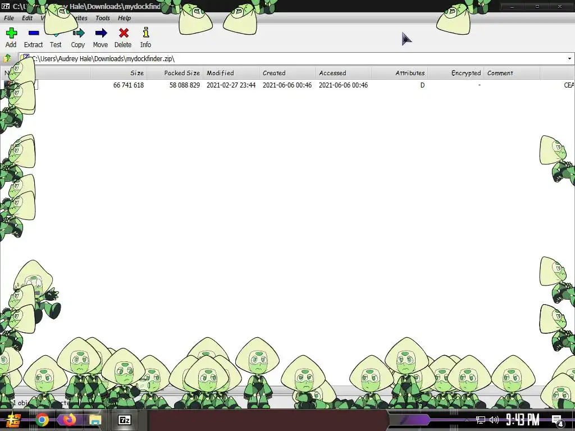Open File Explorer from the taskbar
The height and width of the screenshot is (431, 575).
95,420
